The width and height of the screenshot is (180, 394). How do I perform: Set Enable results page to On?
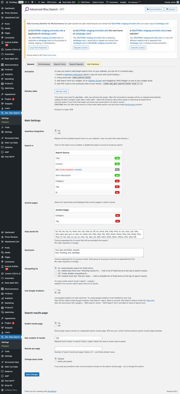point(56,323)
